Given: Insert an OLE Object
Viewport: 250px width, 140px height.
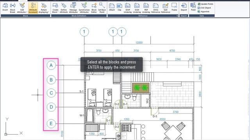Looking at the screenshot, I should (x=204, y=8).
